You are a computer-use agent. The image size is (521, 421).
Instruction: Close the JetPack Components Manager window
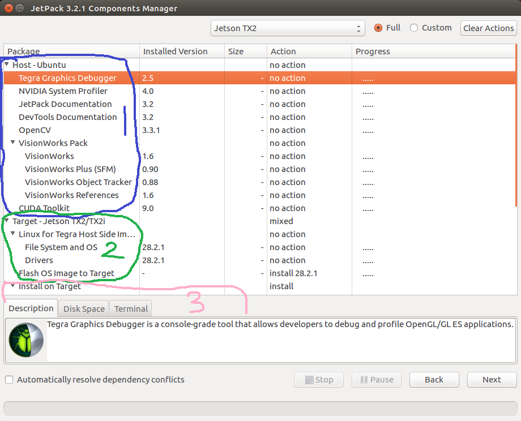pos(8,8)
